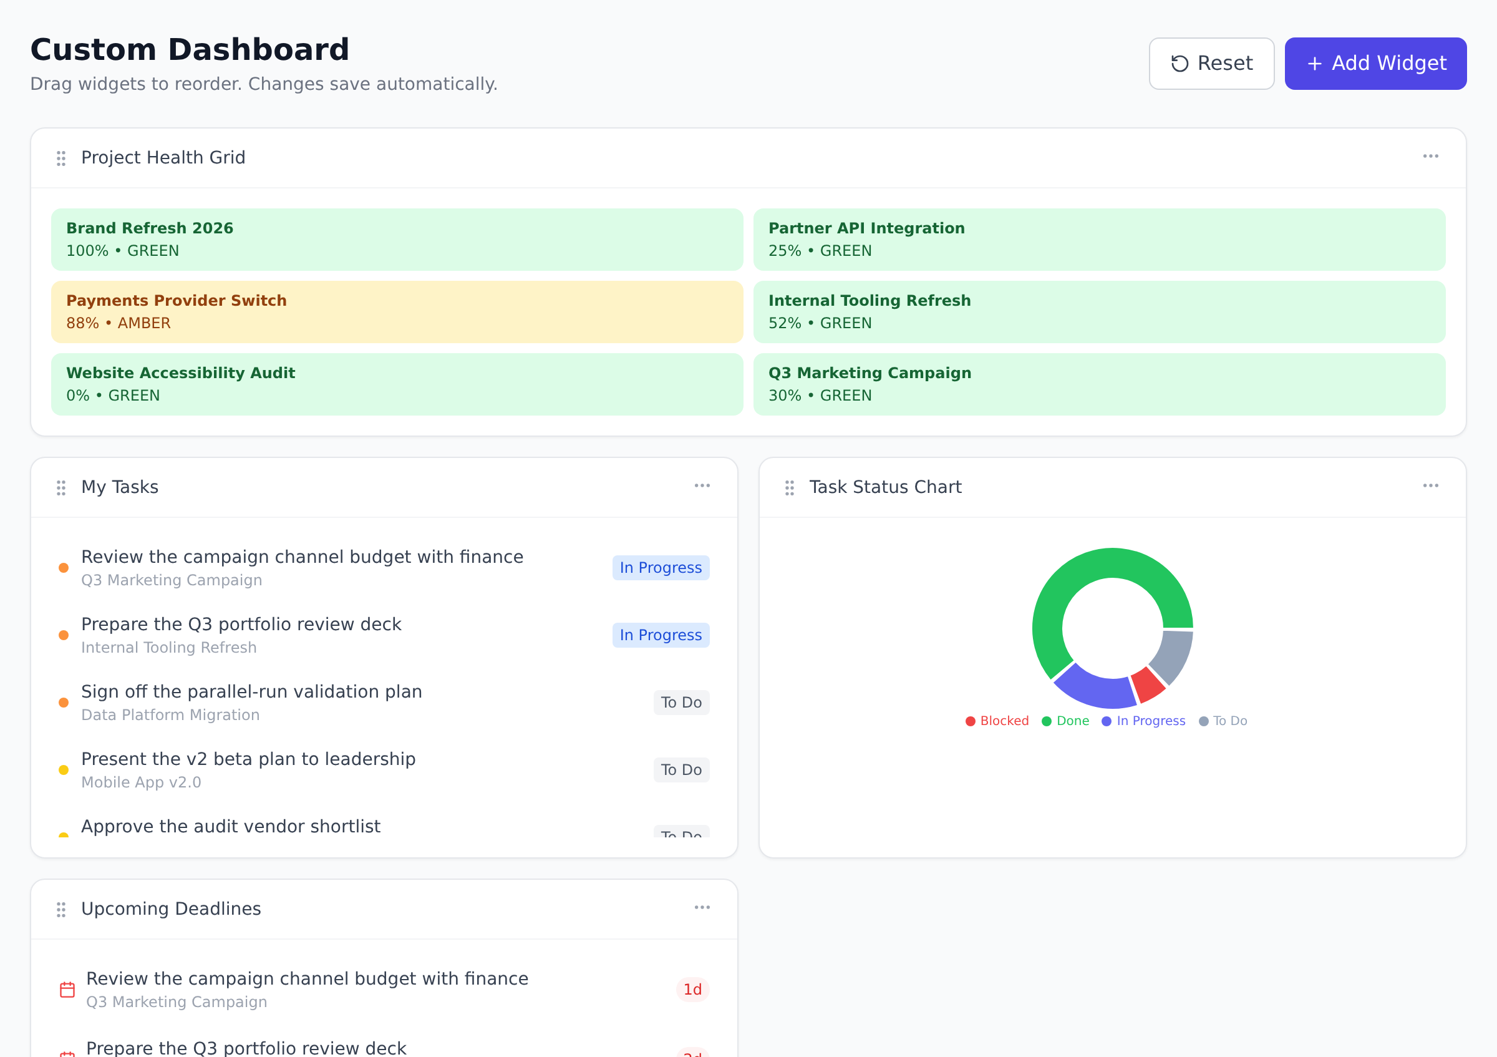Click In Progress badge on campaign budget task
Viewport: 1497px width, 1057px height.
point(661,568)
